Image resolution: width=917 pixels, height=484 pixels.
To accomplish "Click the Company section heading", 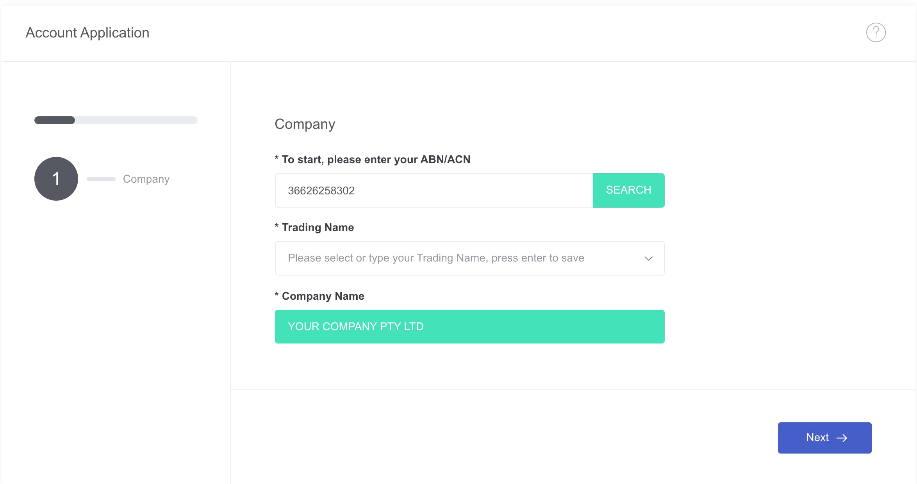I will pos(305,124).
